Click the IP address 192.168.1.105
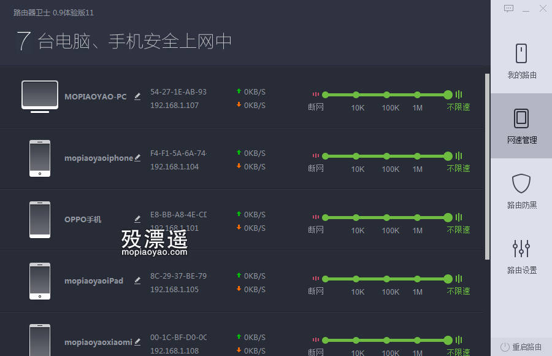 pos(174,289)
